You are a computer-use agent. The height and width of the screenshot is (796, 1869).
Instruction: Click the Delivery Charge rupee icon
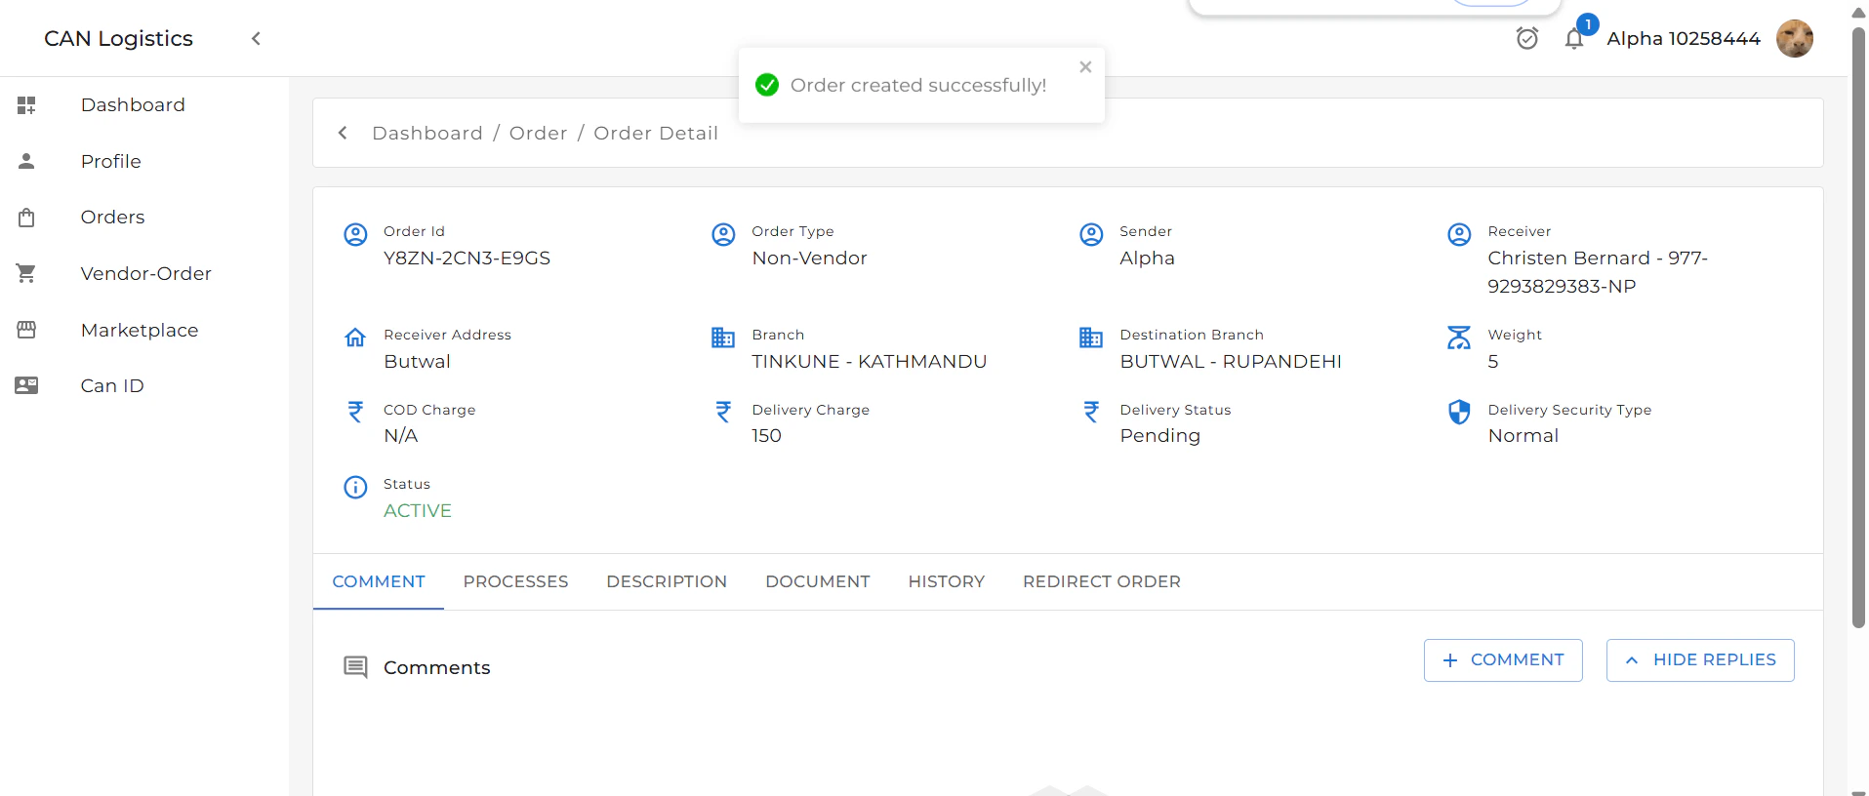coord(723,412)
